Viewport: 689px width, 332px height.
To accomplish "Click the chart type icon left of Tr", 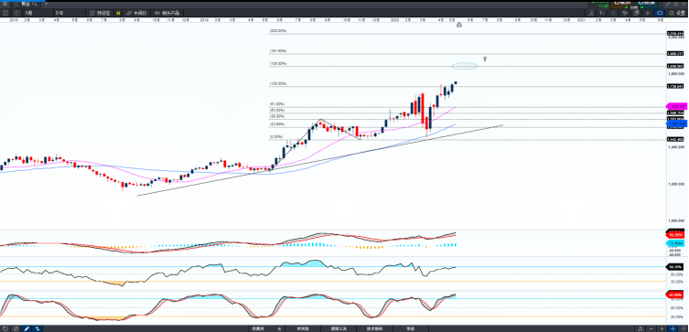I will coord(590,13).
